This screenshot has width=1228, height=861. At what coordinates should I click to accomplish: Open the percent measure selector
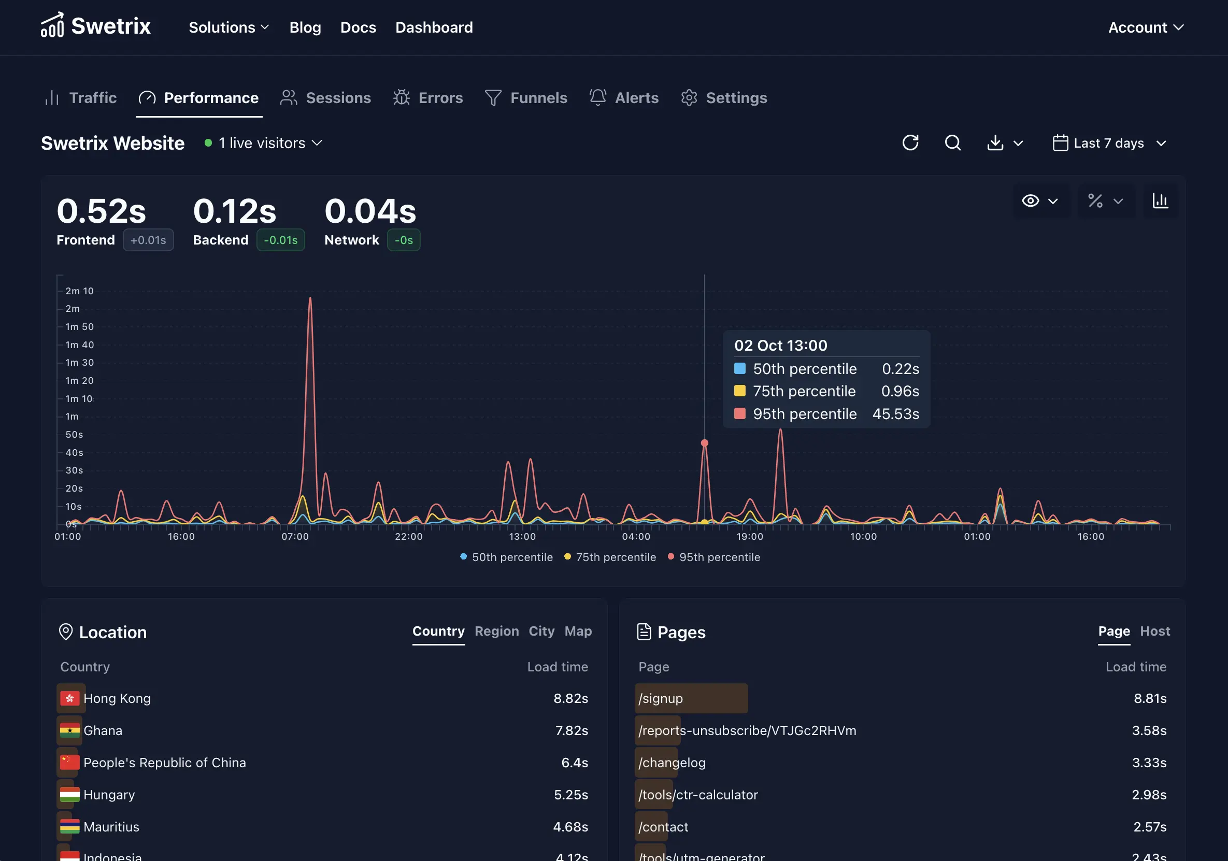click(x=1105, y=201)
